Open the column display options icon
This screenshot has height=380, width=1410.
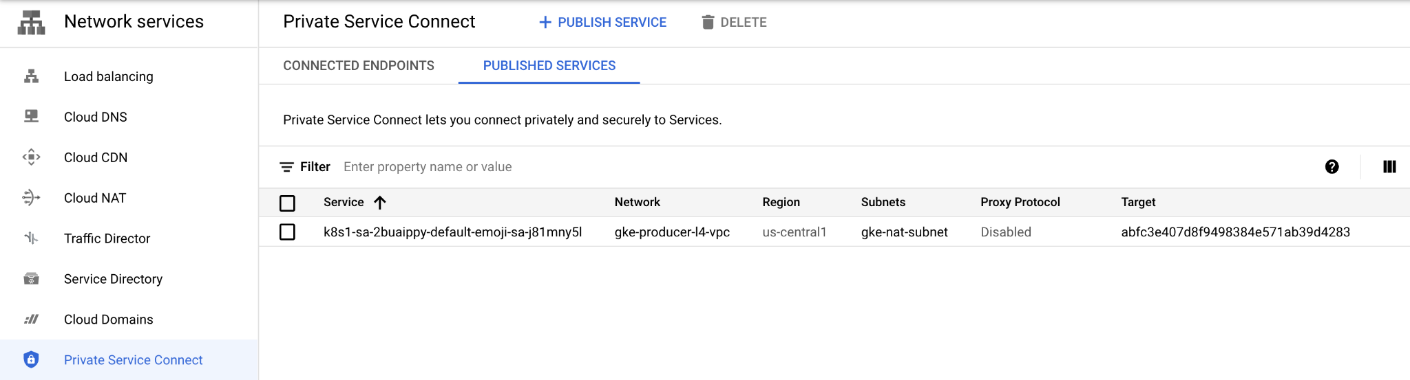point(1389,167)
